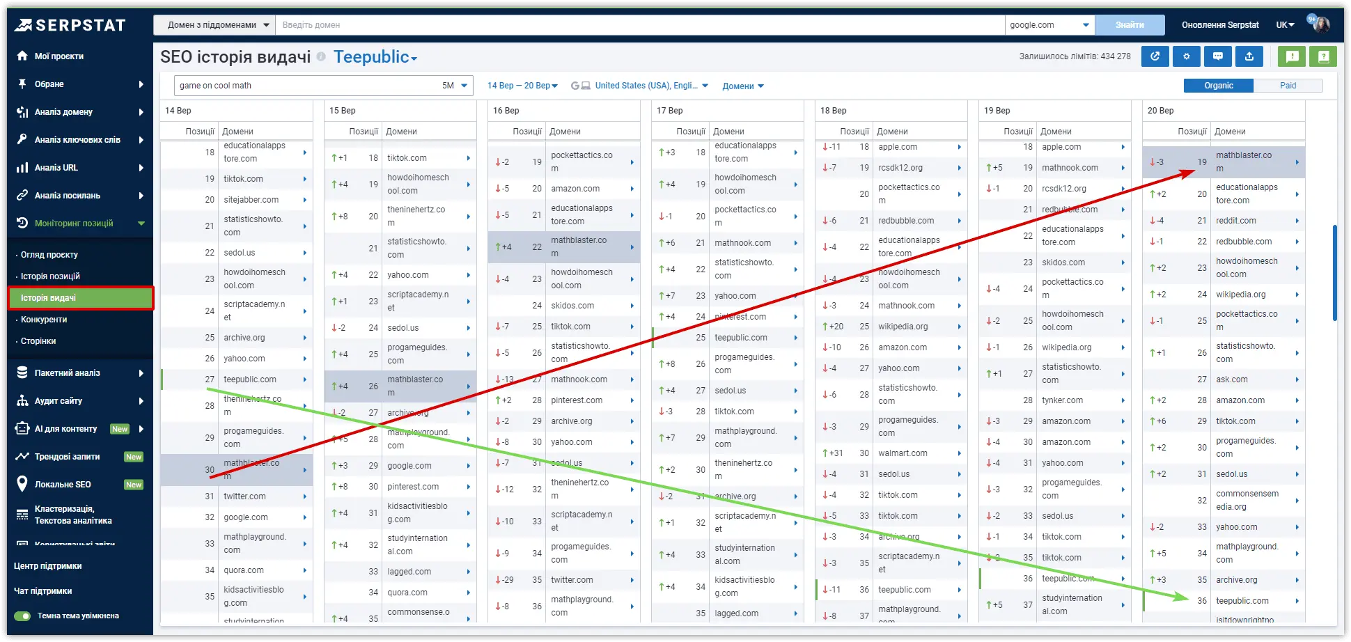Viewport: 1351px width, 642px height.
Task: Open the United States (USA) region dropdown
Action: pos(651,86)
